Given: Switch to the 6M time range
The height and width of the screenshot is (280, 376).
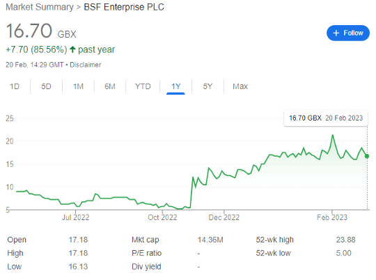Looking at the screenshot, I should coord(110,86).
